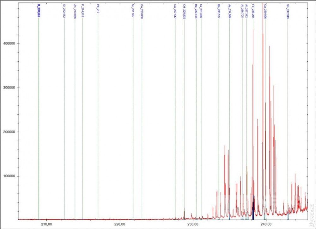This screenshot has width=316, height=229.
Task: Select the Pb_217 line label
Action: click(x=98, y=9)
